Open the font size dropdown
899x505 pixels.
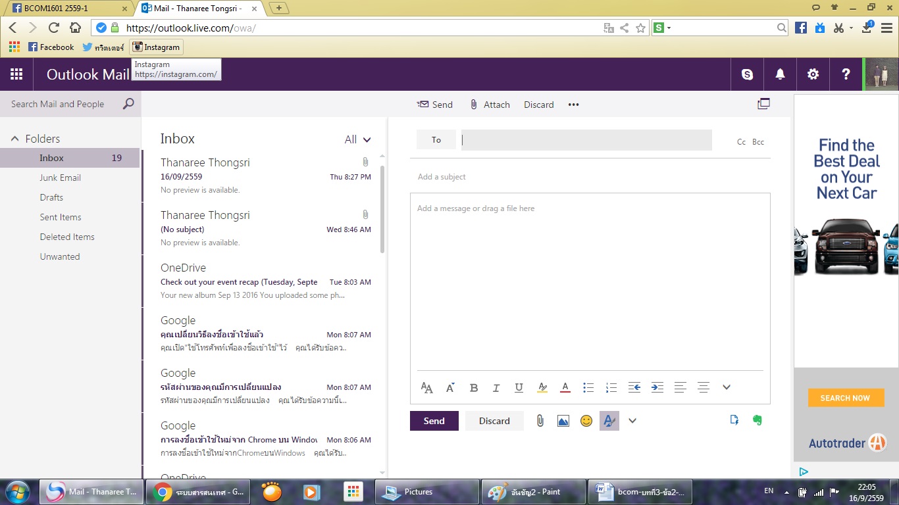pyautogui.click(x=451, y=388)
